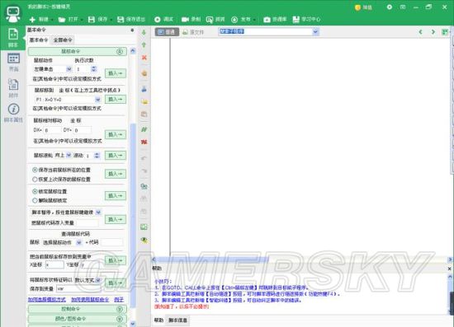Select 解除鼠标锁定 radio button

click(35, 200)
